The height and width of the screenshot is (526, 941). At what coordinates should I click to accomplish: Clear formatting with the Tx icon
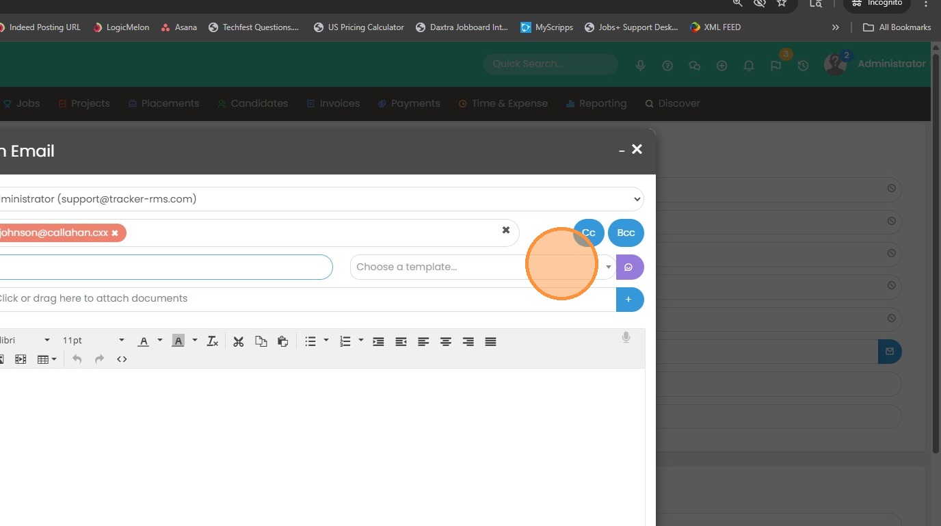tap(213, 341)
